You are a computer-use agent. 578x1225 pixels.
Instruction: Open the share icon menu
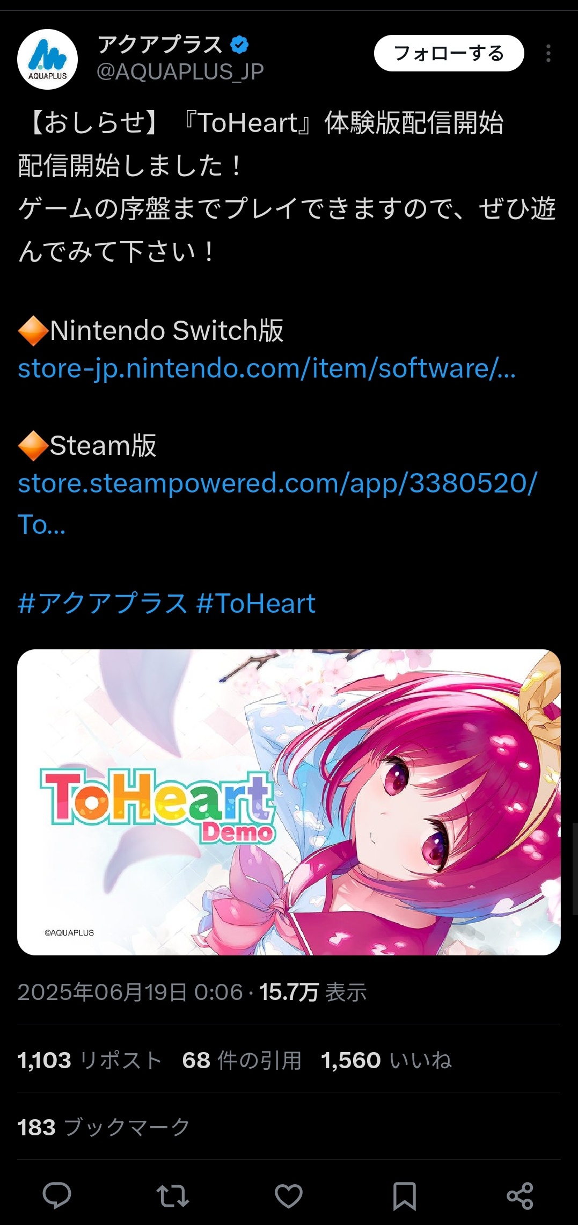click(x=520, y=1196)
